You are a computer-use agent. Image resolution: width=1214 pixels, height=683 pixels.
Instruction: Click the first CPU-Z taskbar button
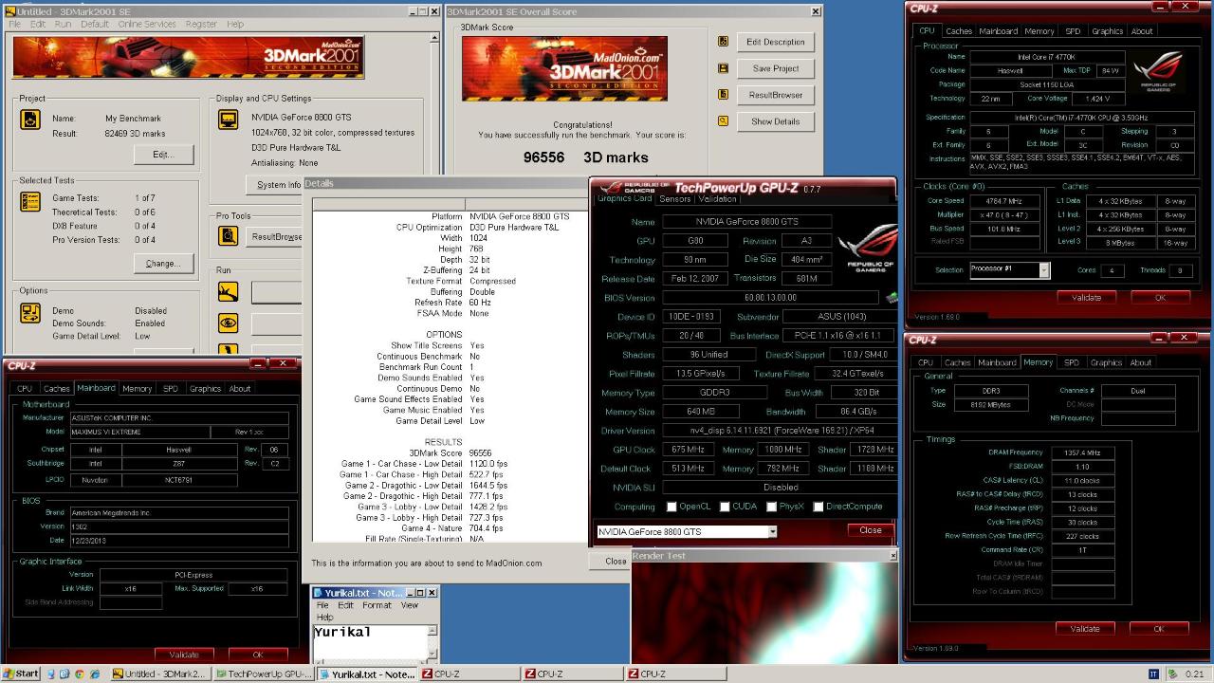468,674
